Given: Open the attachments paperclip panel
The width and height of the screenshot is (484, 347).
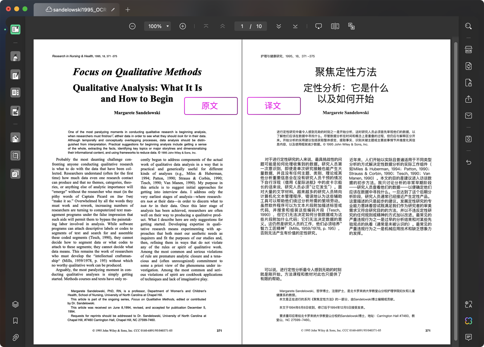Looking at the screenshot, I should pyautogui.click(x=15, y=337).
